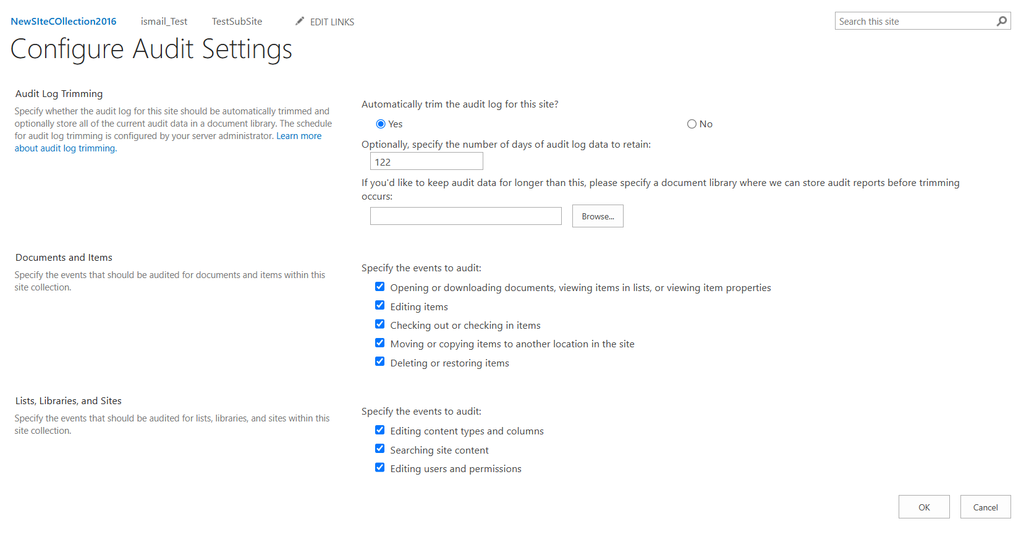Viewport: 1021px width, 537px height.
Task: Uncheck Searching site content auditing
Action: [x=379, y=448]
